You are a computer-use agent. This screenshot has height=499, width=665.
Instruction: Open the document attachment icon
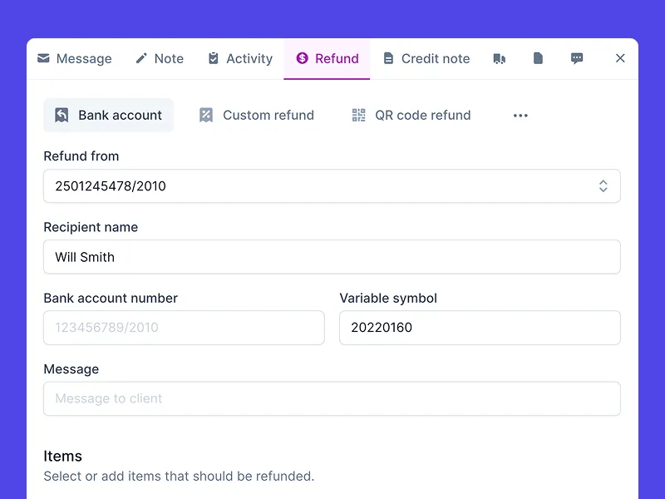[538, 58]
